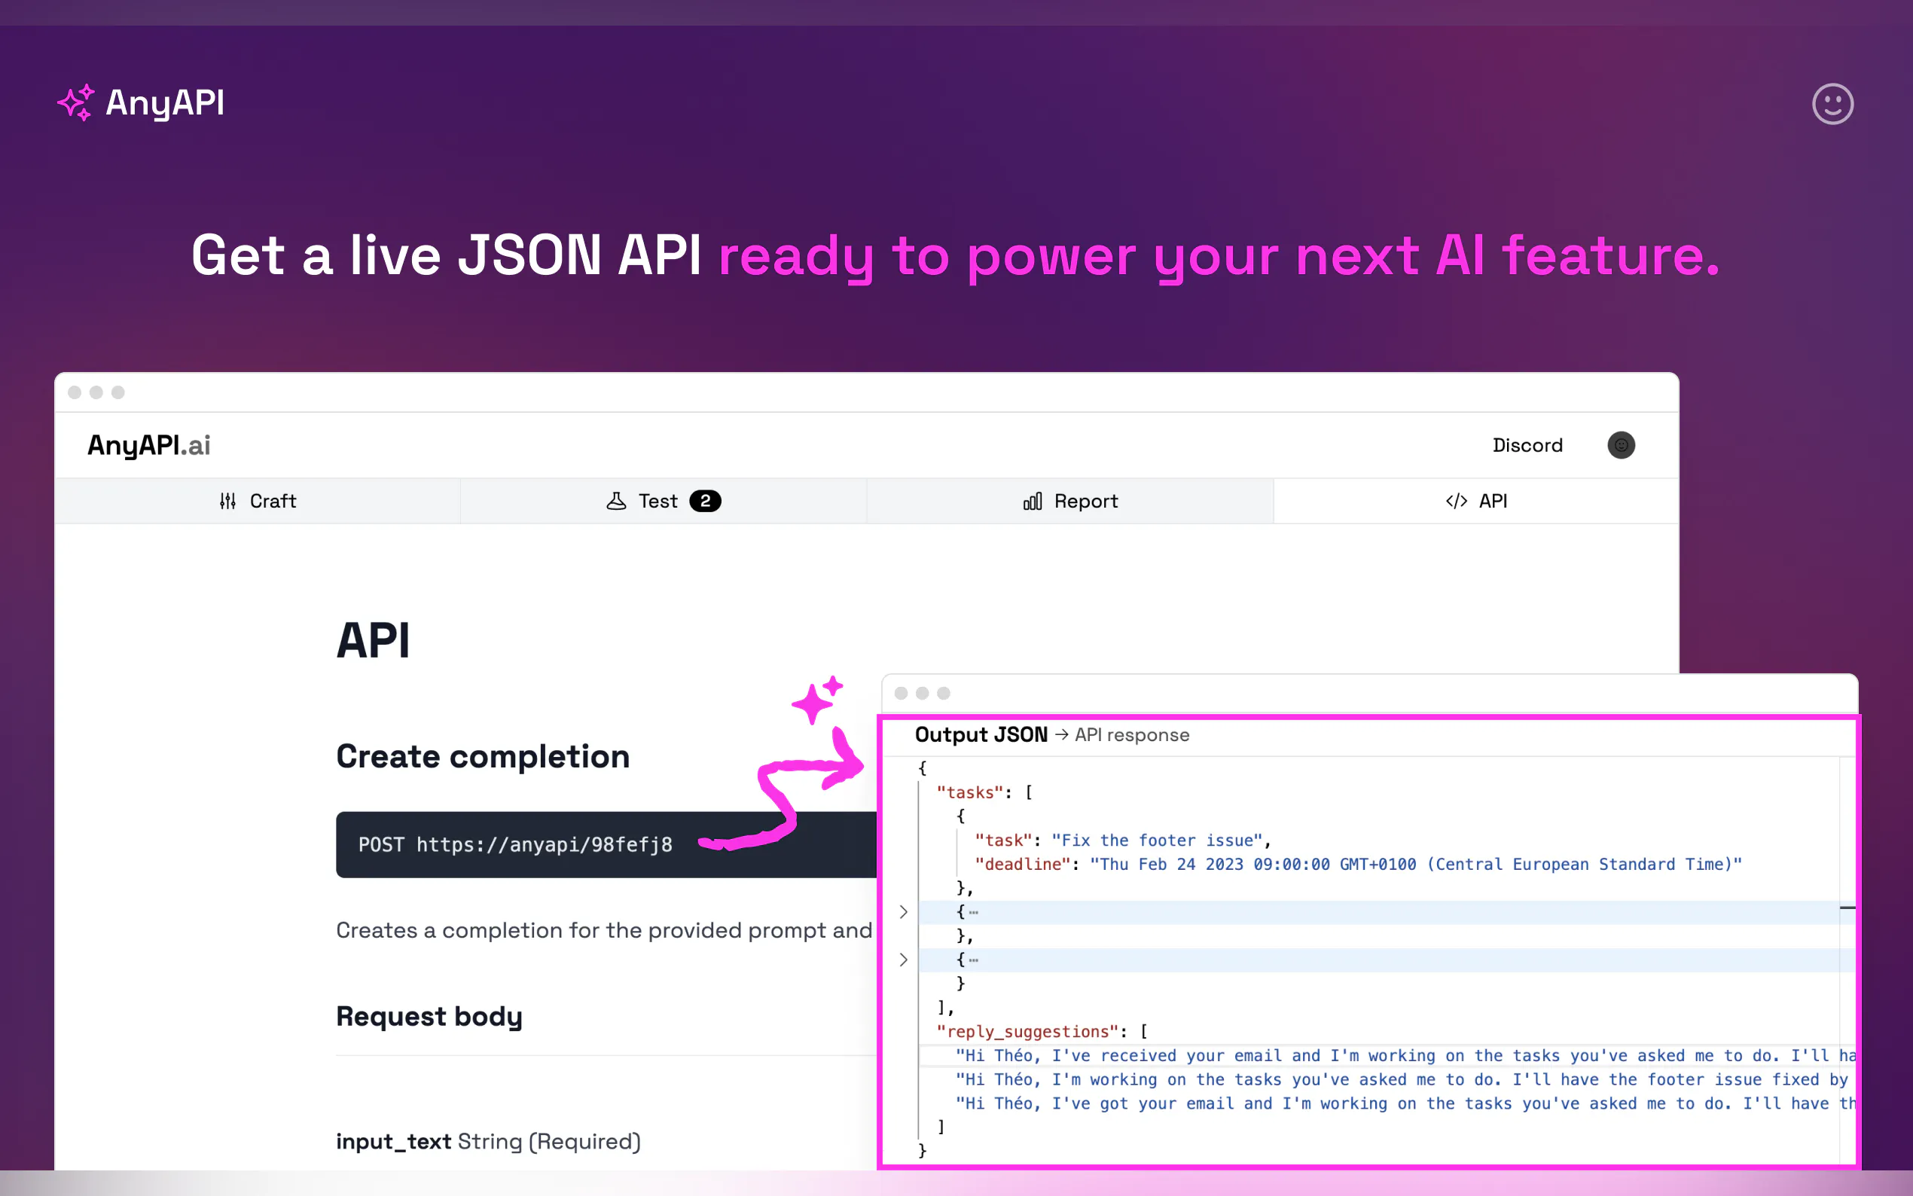Expand the second collapsed task object
Screen dimensions: 1913x1196
[903, 912]
